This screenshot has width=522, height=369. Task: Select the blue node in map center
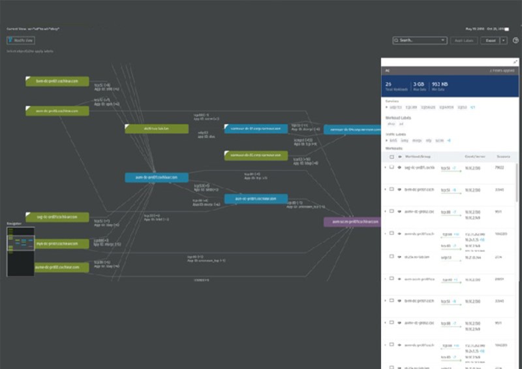click(x=157, y=177)
